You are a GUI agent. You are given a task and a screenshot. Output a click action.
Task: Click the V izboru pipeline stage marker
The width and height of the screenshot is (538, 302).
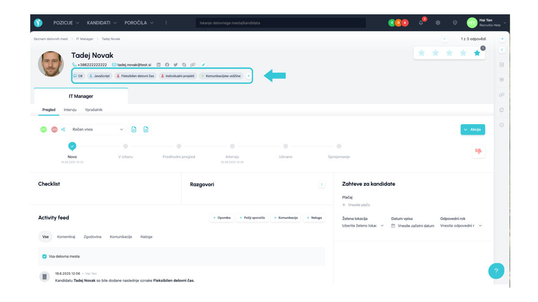[x=126, y=146]
